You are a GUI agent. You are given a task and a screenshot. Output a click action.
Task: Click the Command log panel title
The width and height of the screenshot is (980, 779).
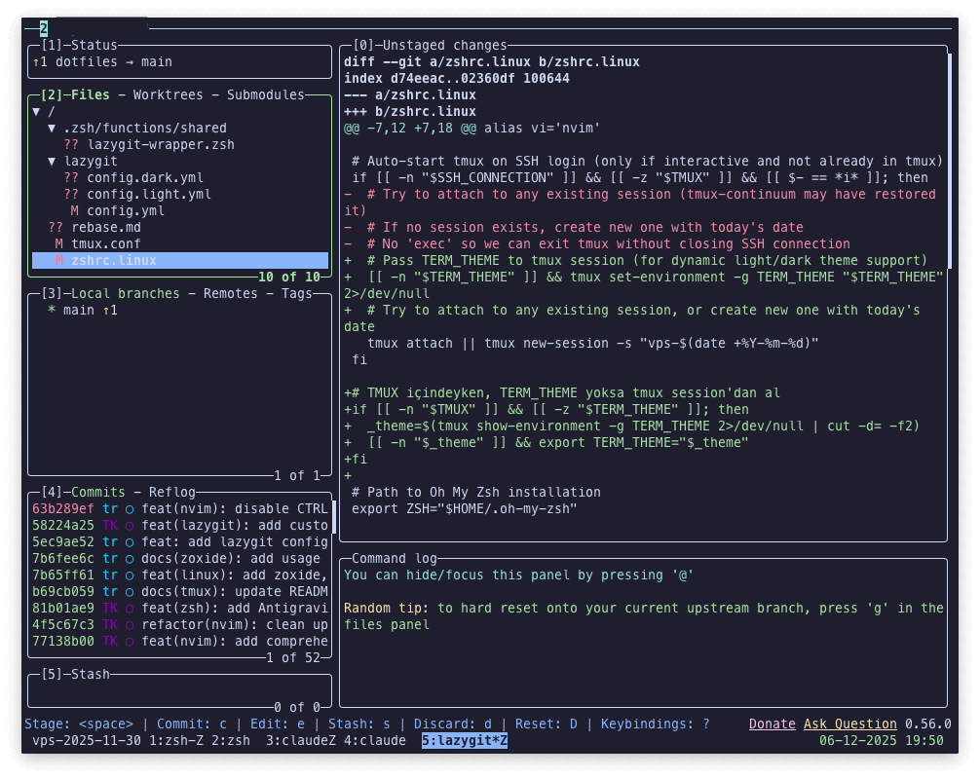[x=395, y=559]
